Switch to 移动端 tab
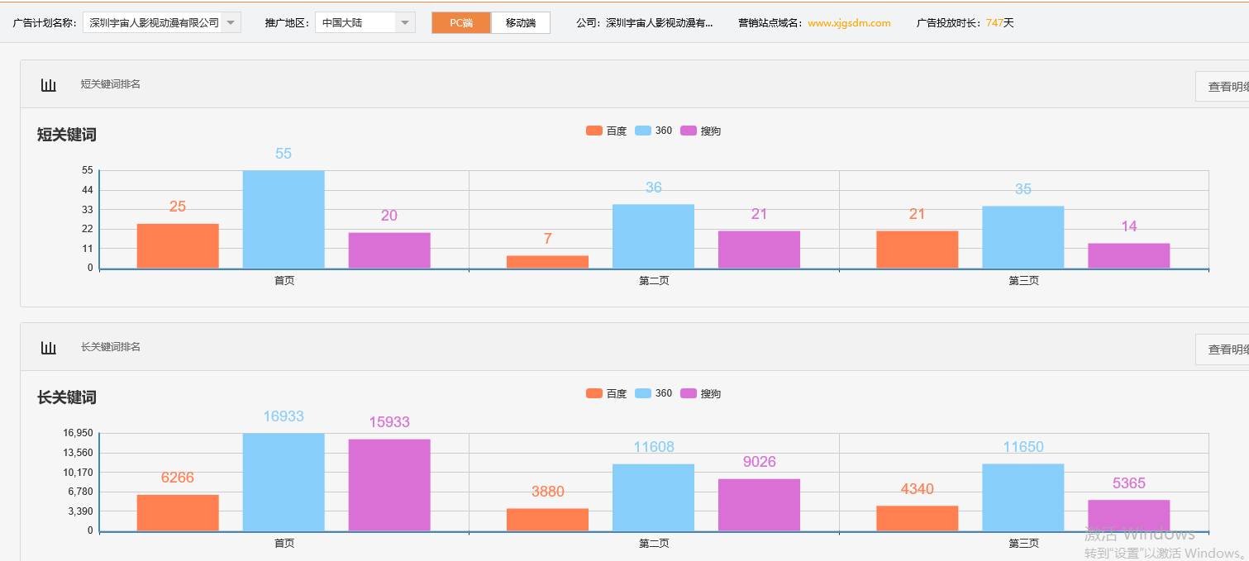Viewport: 1249px width, 561px height. pos(521,23)
